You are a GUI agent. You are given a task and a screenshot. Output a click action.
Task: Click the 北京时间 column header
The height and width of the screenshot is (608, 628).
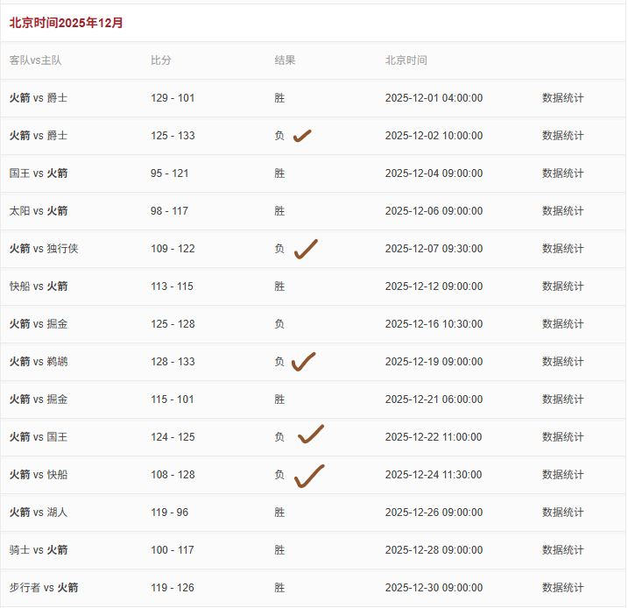[406, 60]
